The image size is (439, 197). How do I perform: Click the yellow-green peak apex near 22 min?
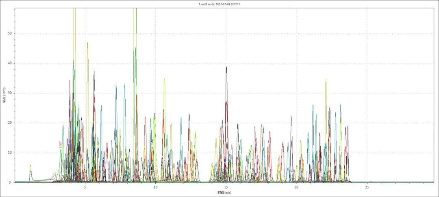326,80
